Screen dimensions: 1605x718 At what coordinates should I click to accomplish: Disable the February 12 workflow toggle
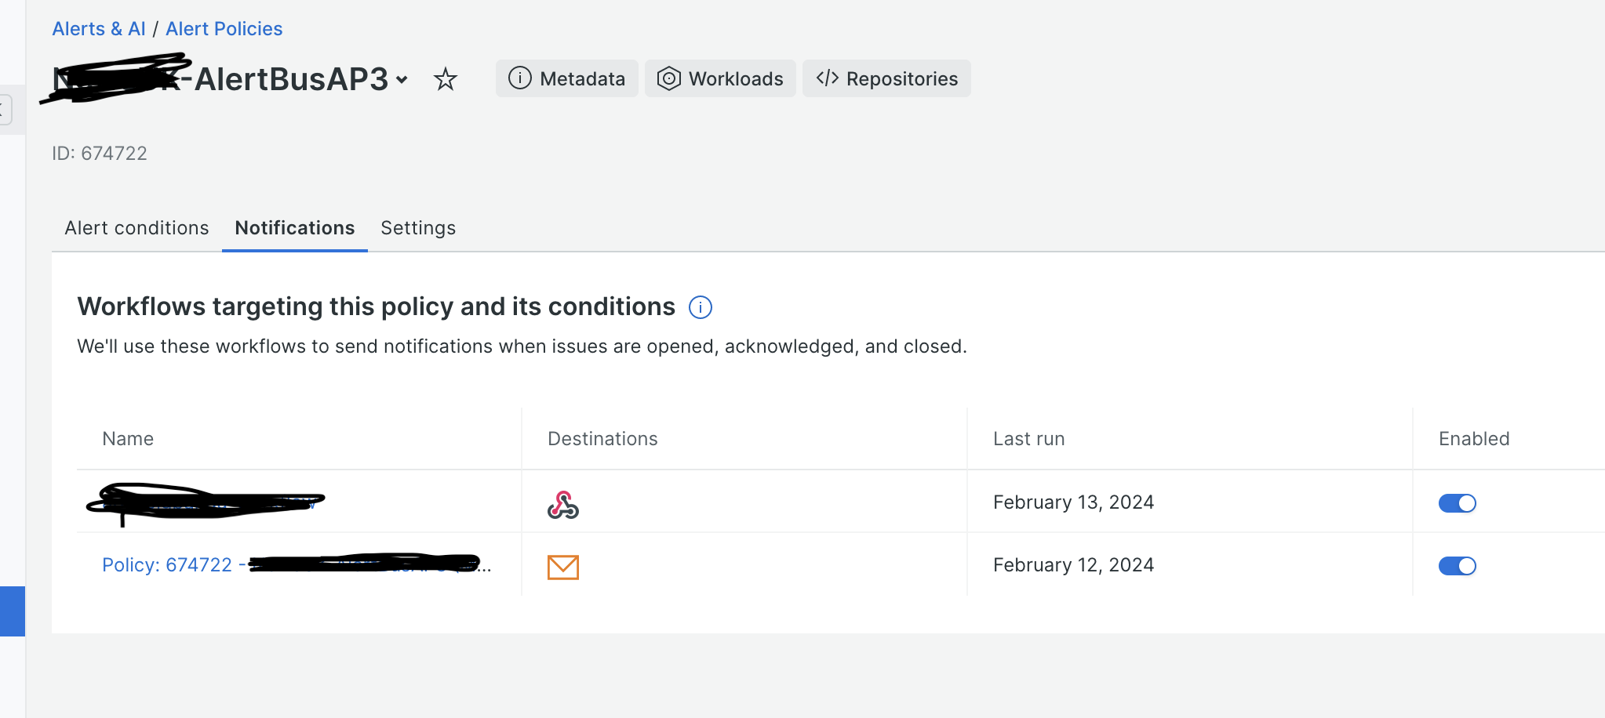[1457, 566]
